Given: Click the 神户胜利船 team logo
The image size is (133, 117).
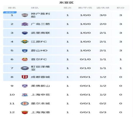Looking at the screenshot, I should [x=25, y=15].
